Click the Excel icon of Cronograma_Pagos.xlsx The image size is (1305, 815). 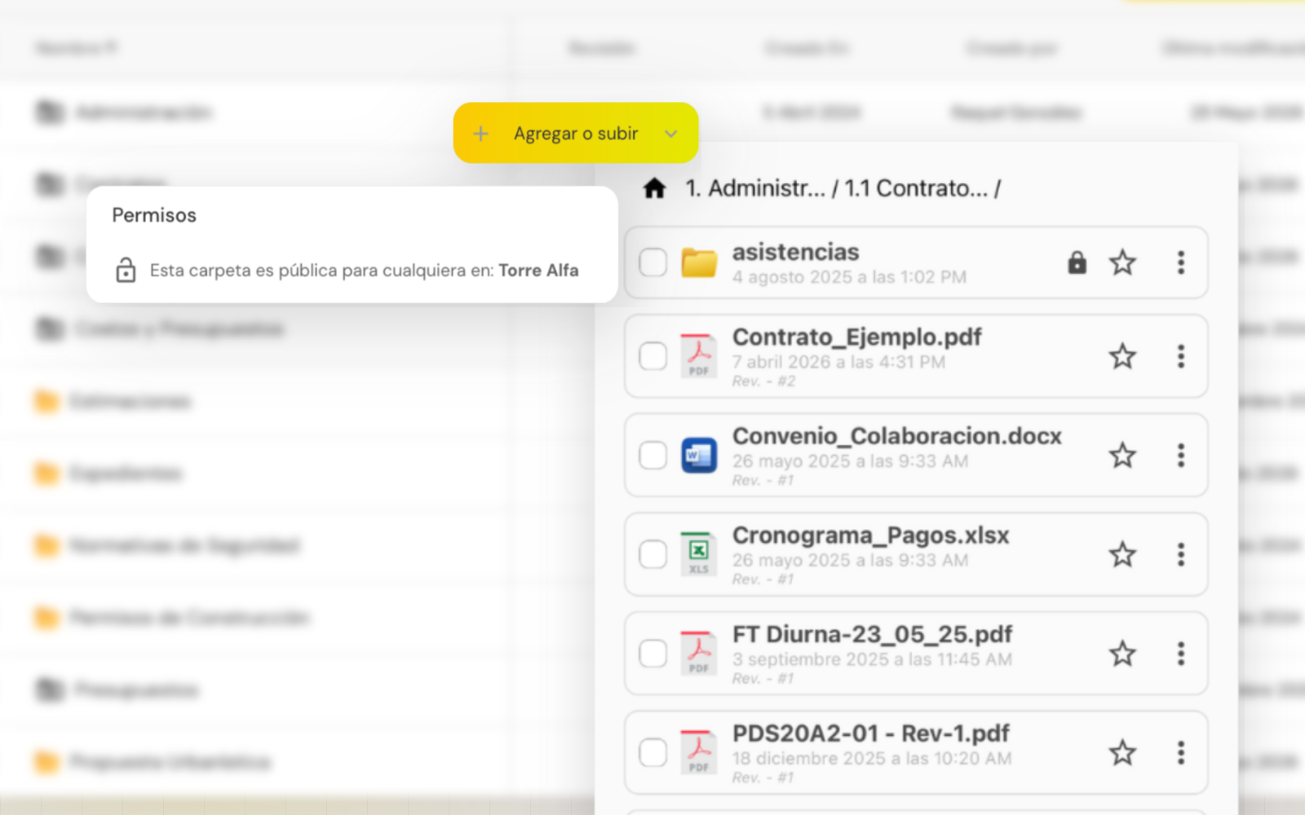699,554
